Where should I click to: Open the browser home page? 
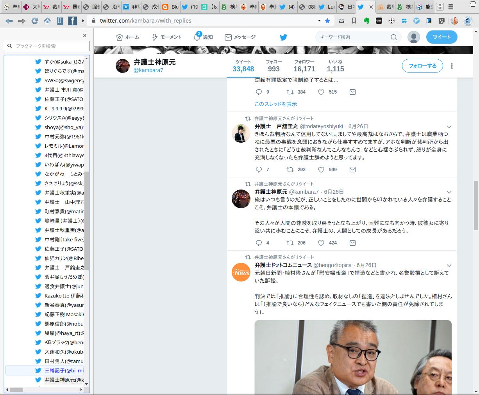(47, 21)
